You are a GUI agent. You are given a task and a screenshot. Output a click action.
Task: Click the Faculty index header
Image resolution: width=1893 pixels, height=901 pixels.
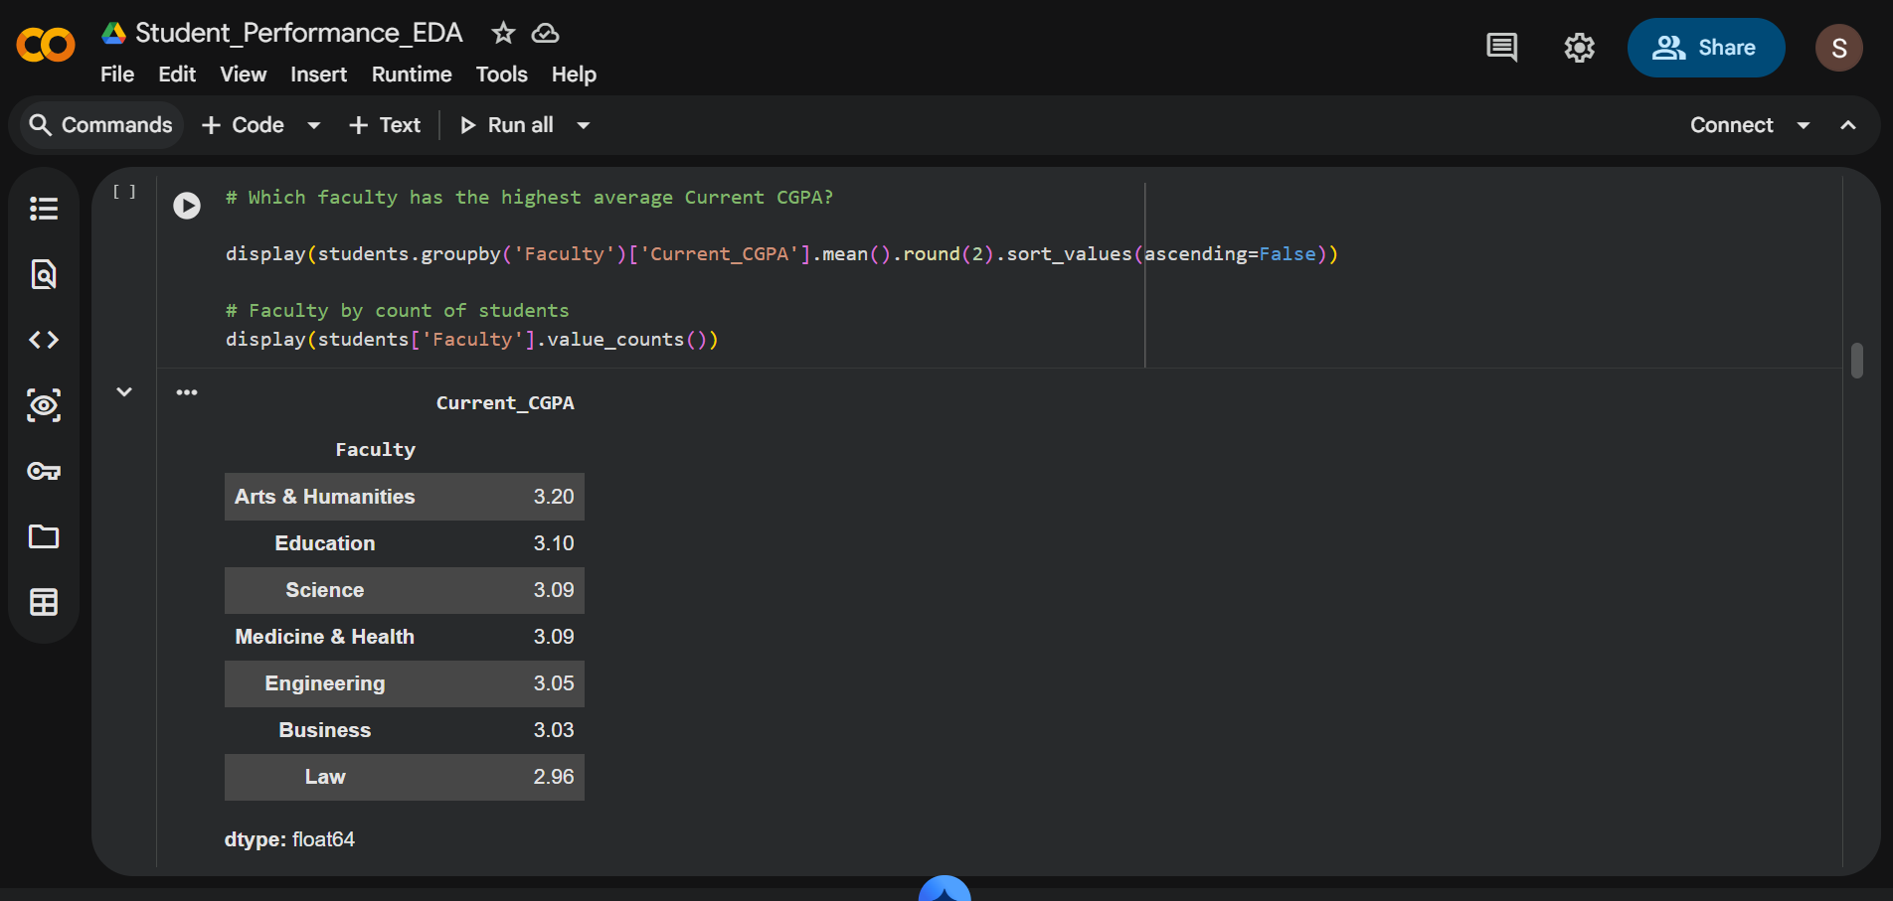pyautogui.click(x=375, y=449)
